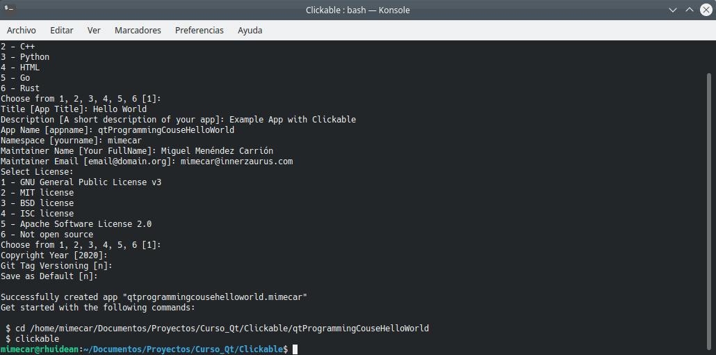Click the 'Select License:' line
The width and height of the screenshot is (716, 355).
point(37,172)
